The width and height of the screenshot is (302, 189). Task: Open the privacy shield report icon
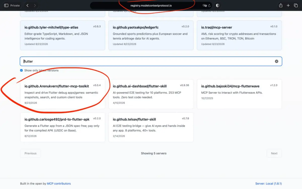click(218, 5)
